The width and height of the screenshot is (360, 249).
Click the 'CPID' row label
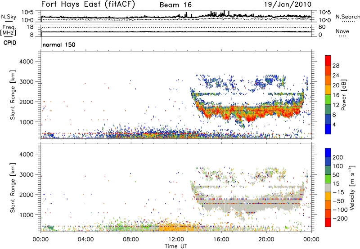coord(10,43)
